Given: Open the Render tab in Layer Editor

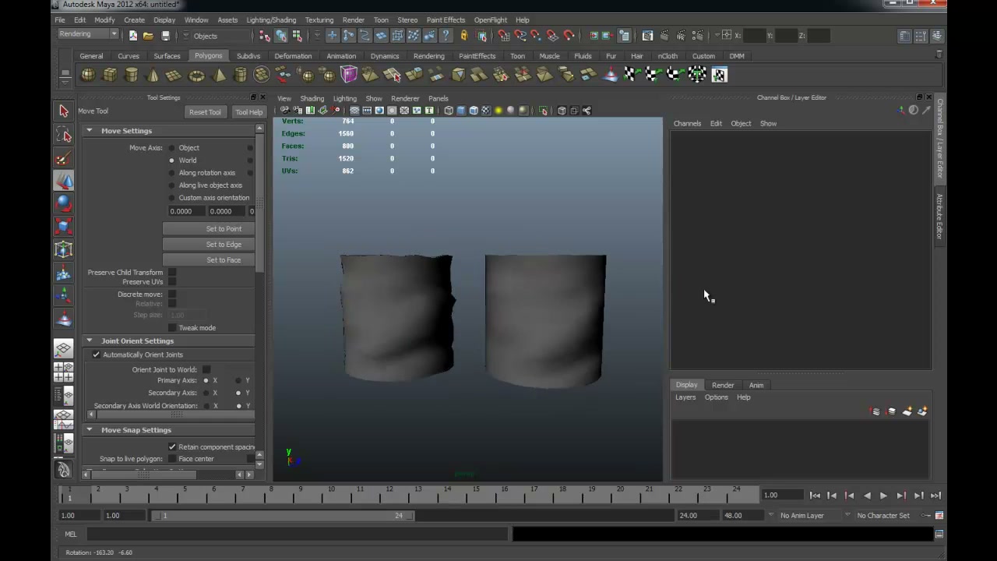Looking at the screenshot, I should coord(723,385).
